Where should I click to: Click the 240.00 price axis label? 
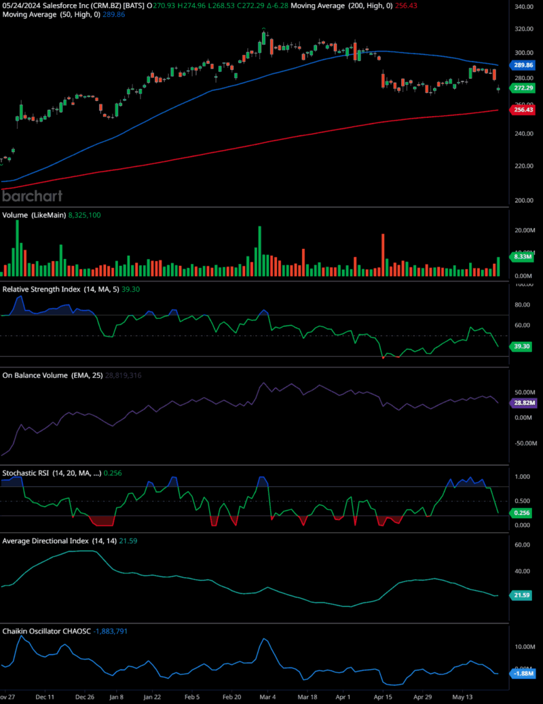tap(524, 134)
